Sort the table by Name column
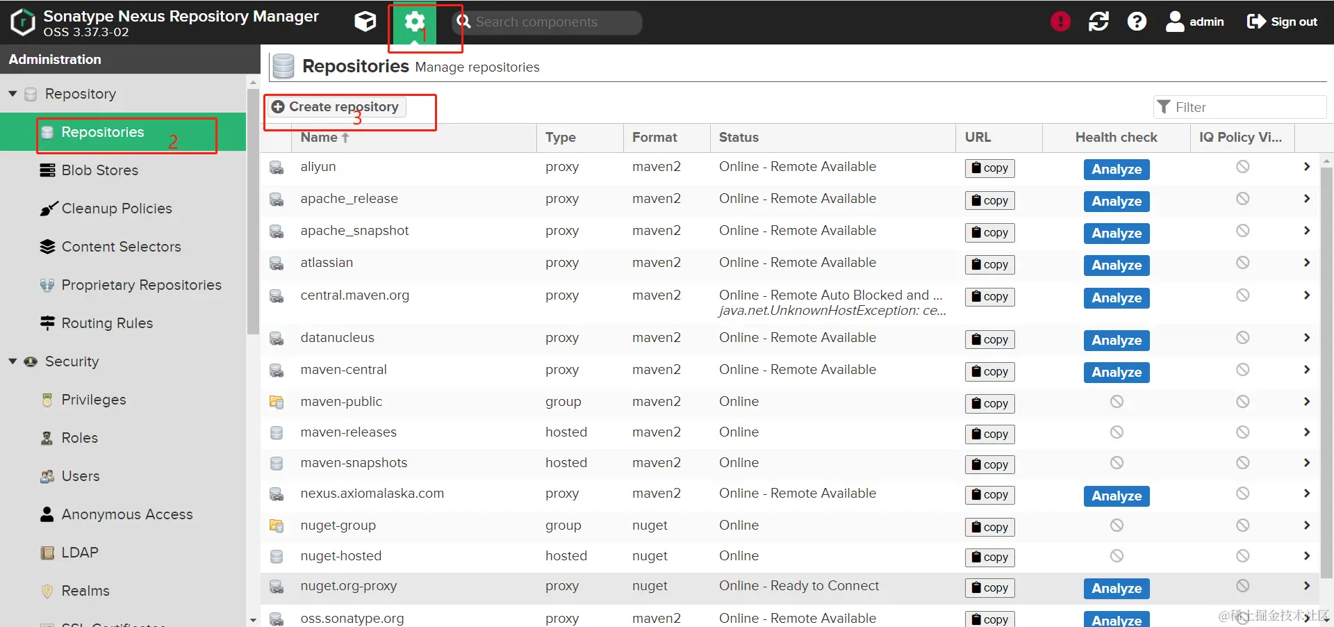 (415, 138)
